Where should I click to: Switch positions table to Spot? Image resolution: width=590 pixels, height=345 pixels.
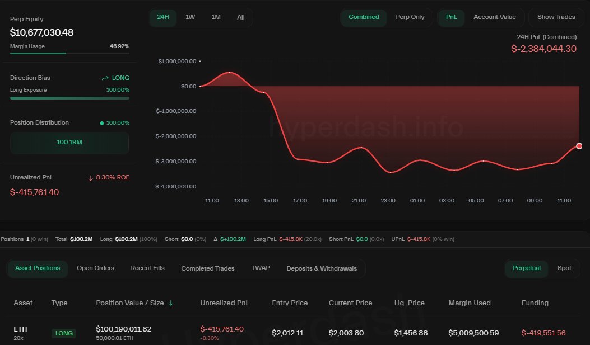pyautogui.click(x=564, y=268)
